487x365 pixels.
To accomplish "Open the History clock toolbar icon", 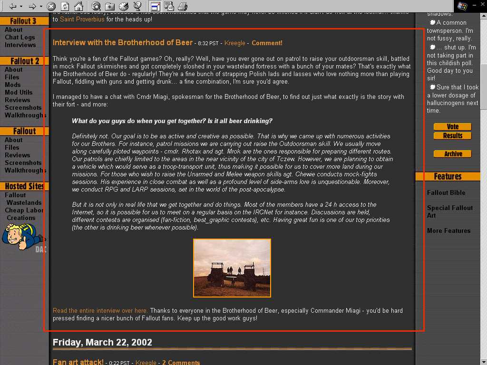I will coord(124,6).
